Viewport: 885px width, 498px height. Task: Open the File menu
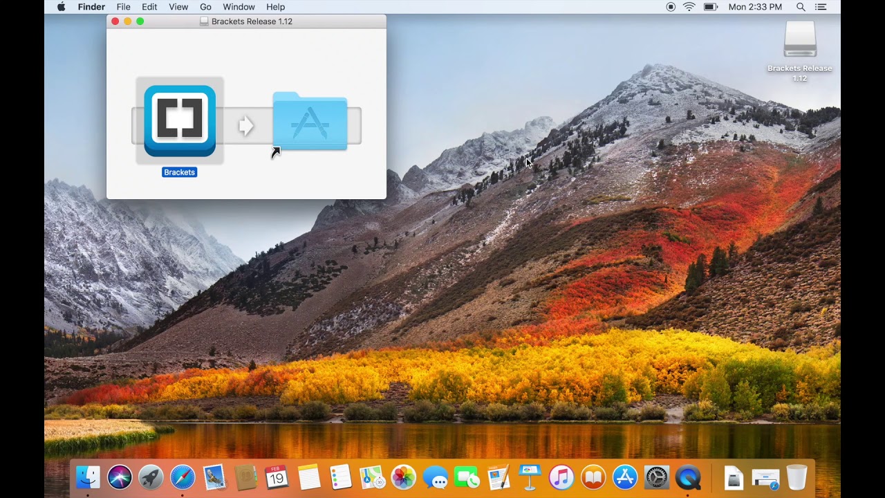click(x=123, y=7)
